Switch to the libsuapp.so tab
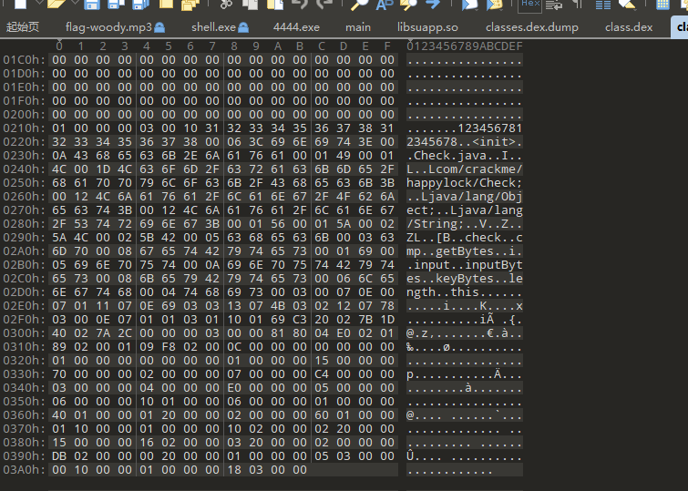 pos(427,27)
